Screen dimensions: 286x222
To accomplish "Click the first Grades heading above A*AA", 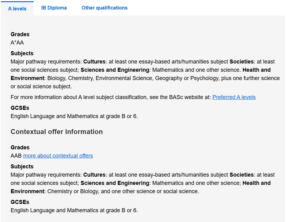I will tap(20, 34).
